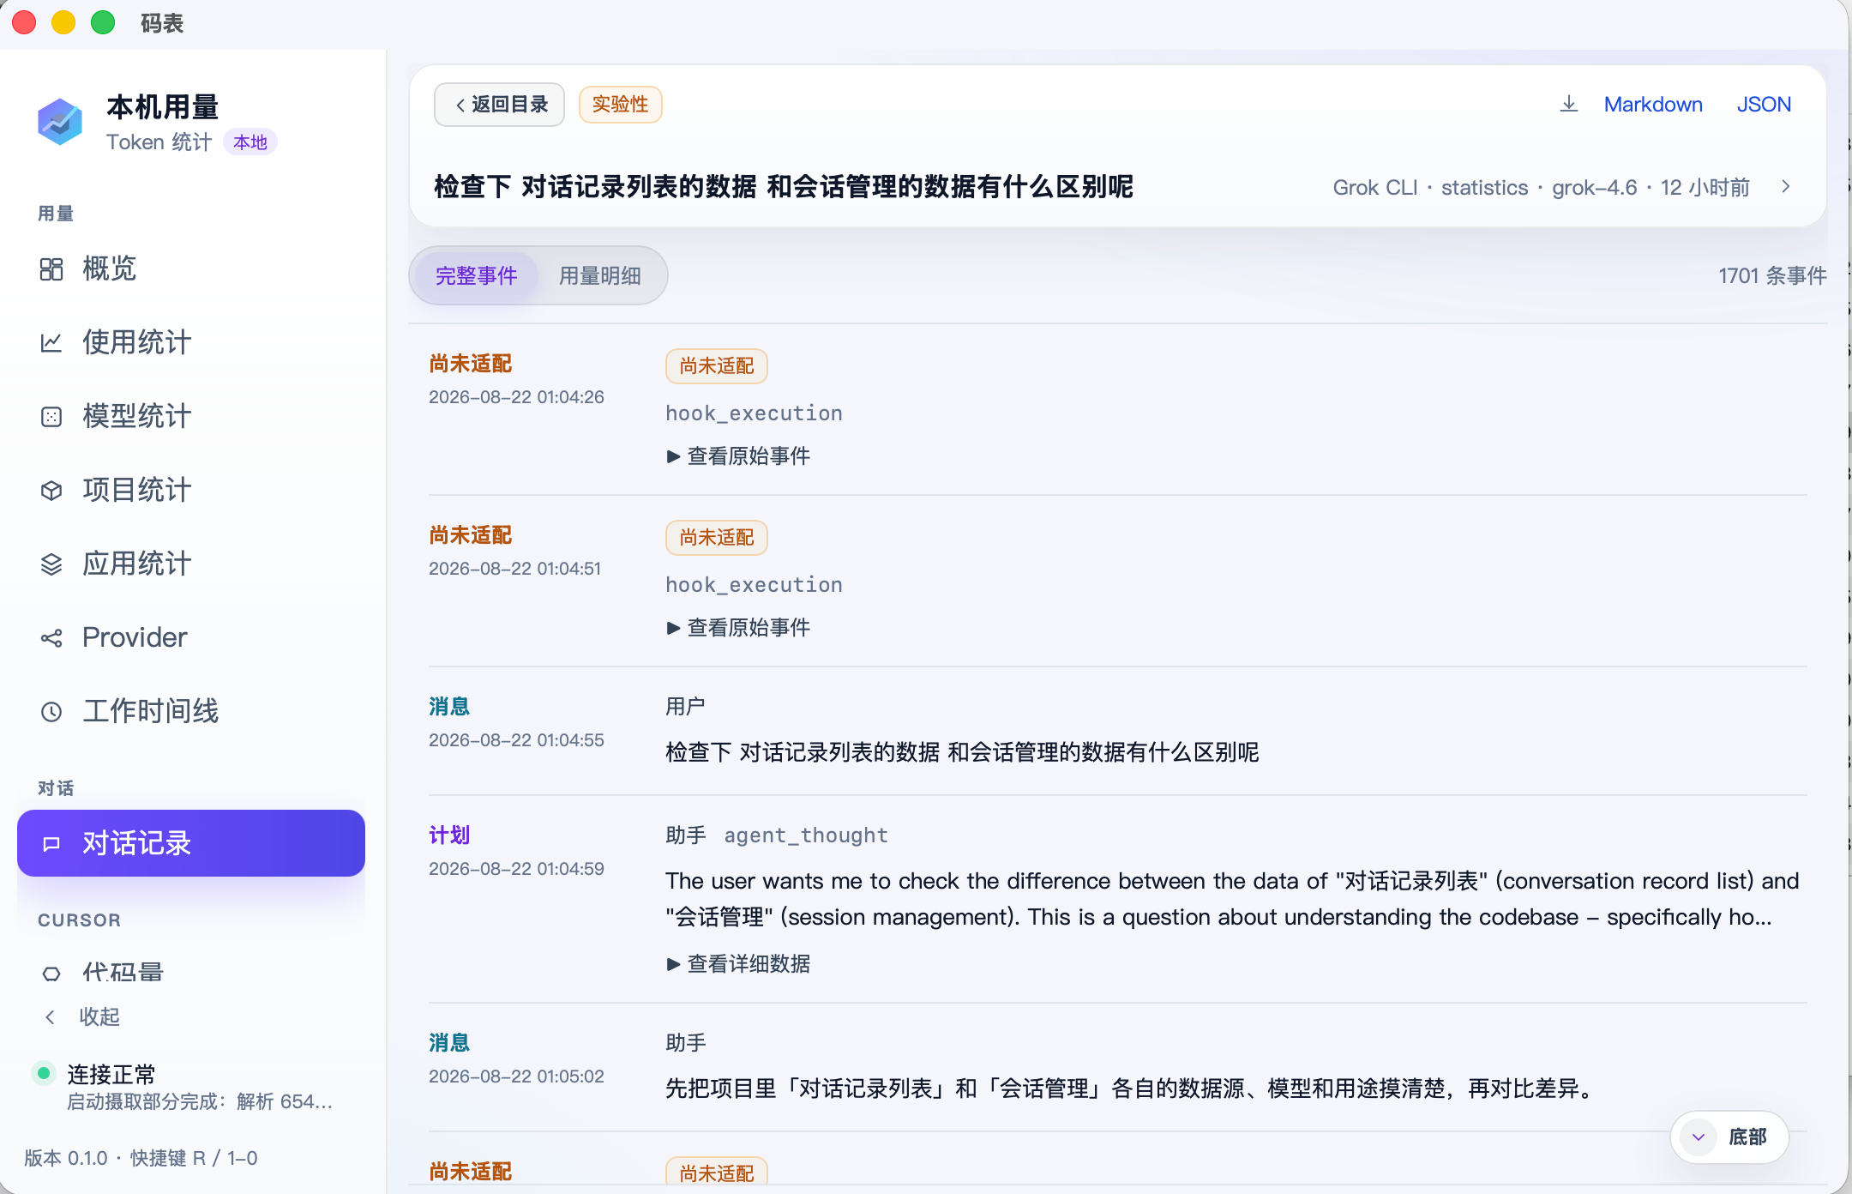Navigate to 模型统计

click(191, 417)
